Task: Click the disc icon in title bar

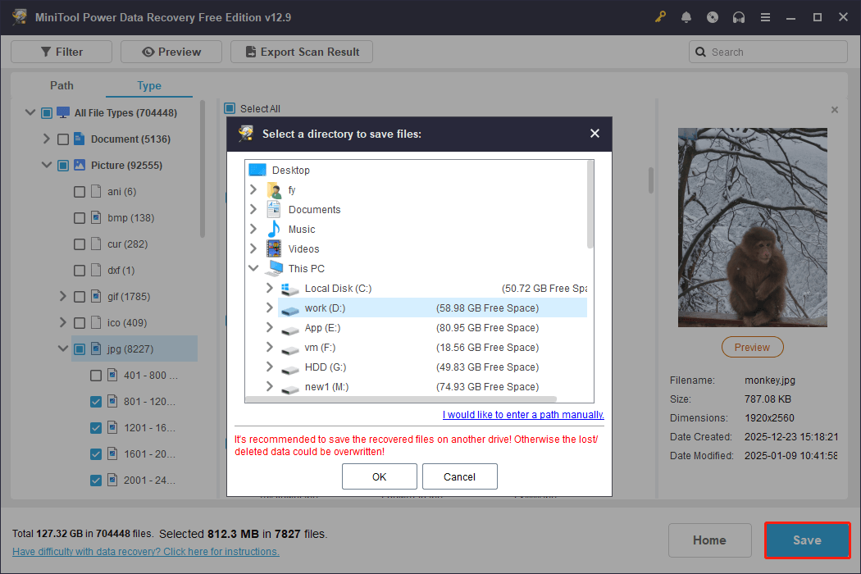Action: click(x=713, y=17)
